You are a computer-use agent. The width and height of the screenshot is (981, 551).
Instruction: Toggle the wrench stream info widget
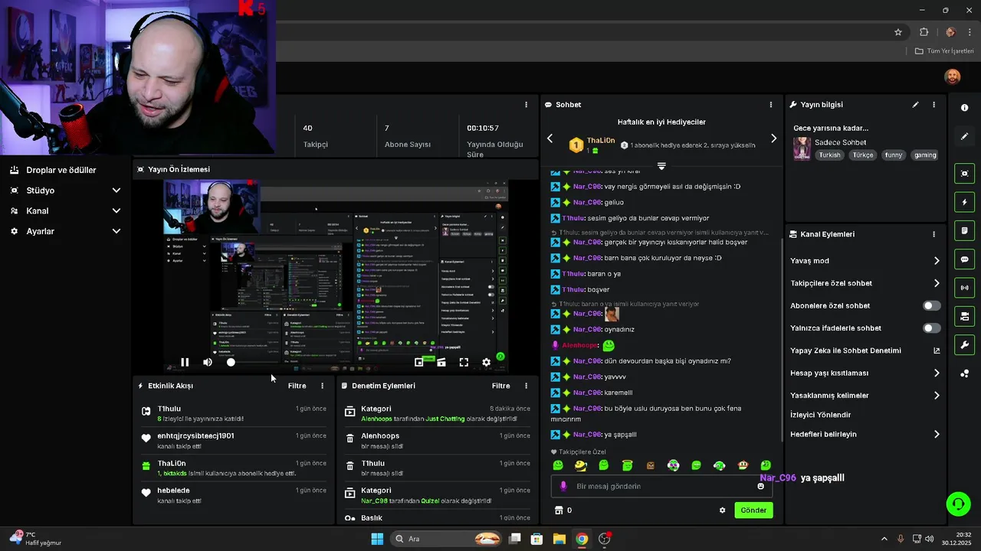pos(964,344)
